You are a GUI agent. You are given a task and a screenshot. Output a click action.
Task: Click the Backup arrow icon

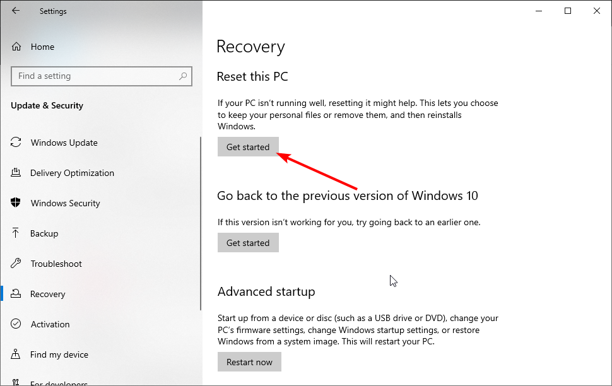15,233
